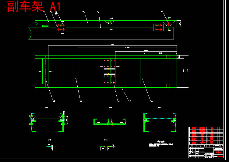Select the center bolted cross-member in plan view
The width and height of the screenshot is (229, 162).
(110, 71)
